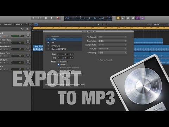Click the Start position field in Bounce dialog
The image size is (169, 127).
coord(65,54)
